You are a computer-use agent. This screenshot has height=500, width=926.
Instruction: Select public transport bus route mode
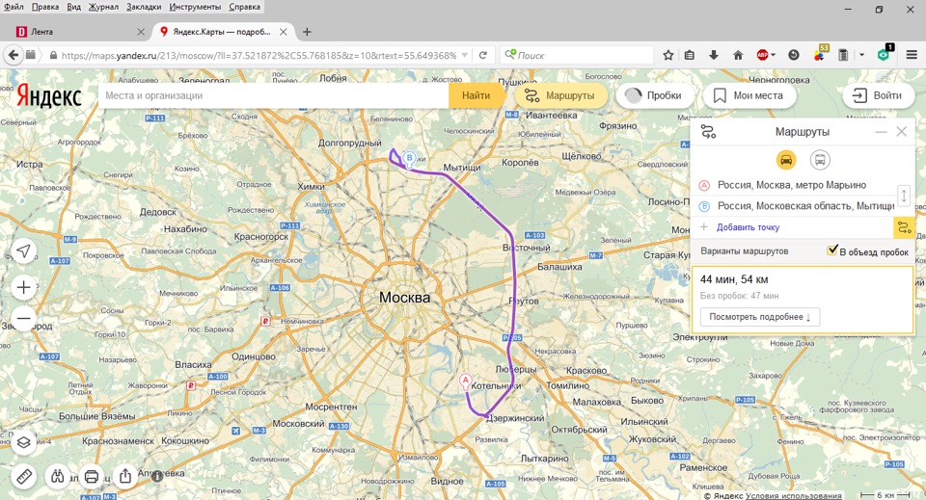[x=820, y=159]
